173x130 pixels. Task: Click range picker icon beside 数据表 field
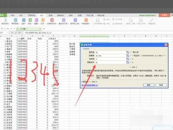point(128,56)
